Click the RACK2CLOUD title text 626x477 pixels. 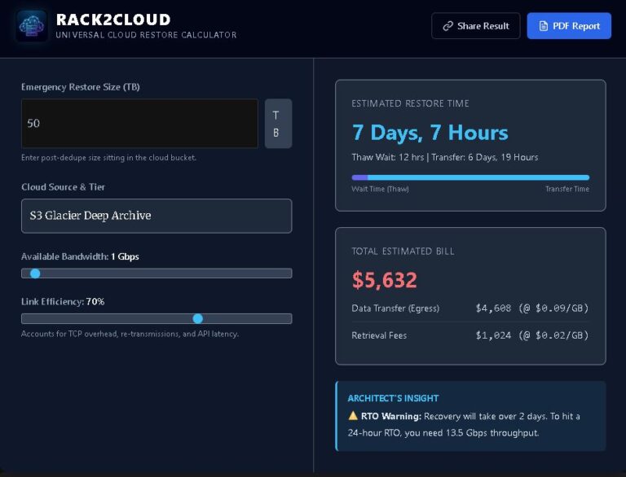pyautogui.click(x=113, y=20)
